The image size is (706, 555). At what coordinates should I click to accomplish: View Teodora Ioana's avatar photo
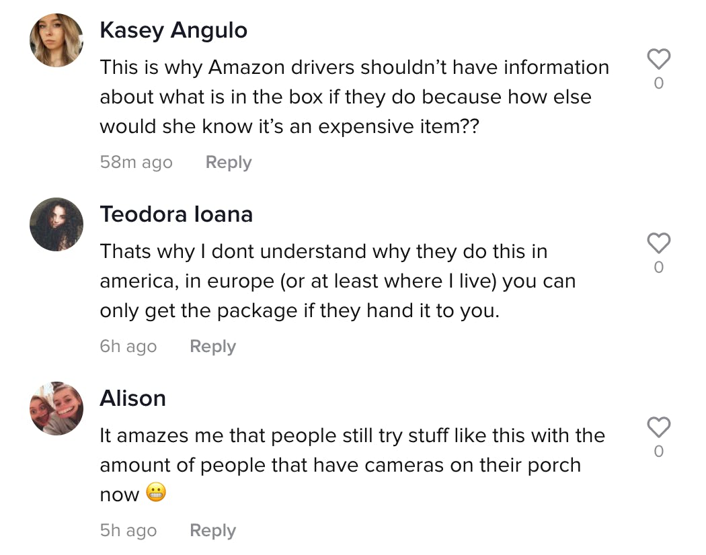tap(56, 224)
